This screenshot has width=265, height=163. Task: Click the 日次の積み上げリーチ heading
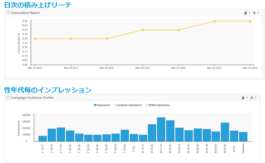pos(38,5)
